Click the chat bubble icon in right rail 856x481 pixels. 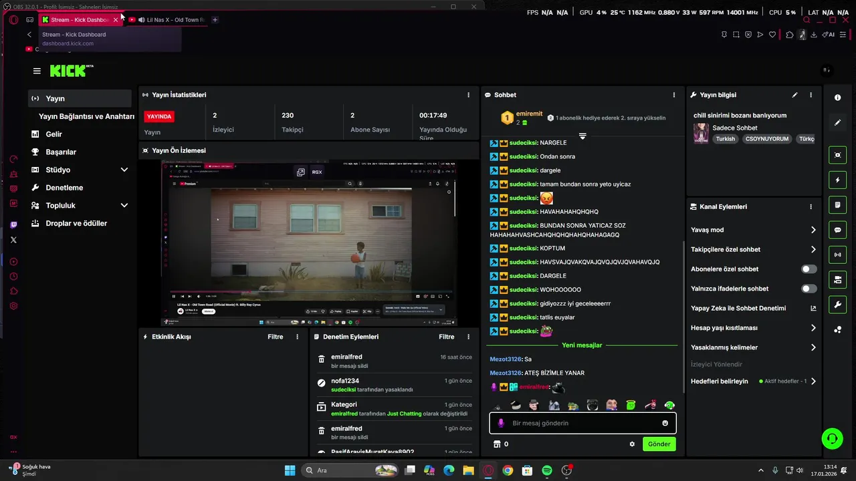(837, 230)
